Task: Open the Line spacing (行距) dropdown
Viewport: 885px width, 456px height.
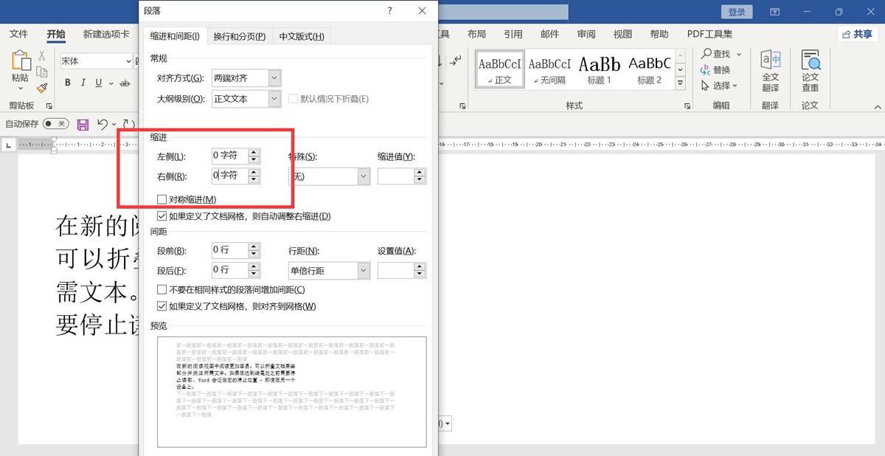Action: [363, 271]
